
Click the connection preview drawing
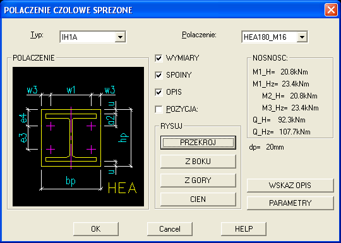(x=78, y=136)
